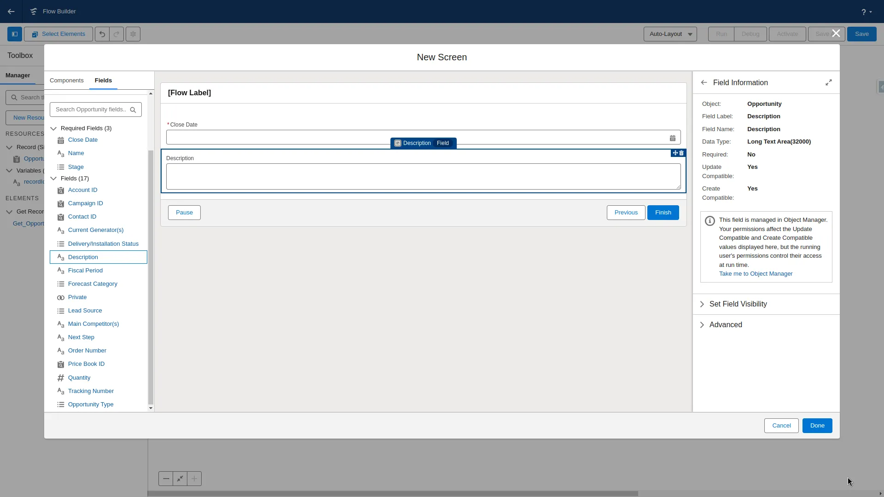This screenshot has width=884, height=497.
Task: Click the search Opportunity fields icon
Action: click(133, 109)
